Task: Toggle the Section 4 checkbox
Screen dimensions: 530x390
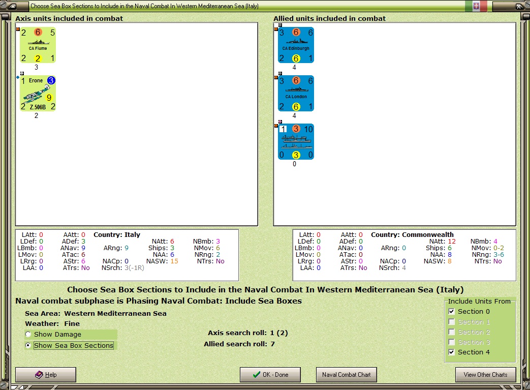Action: [x=452, y=352]
